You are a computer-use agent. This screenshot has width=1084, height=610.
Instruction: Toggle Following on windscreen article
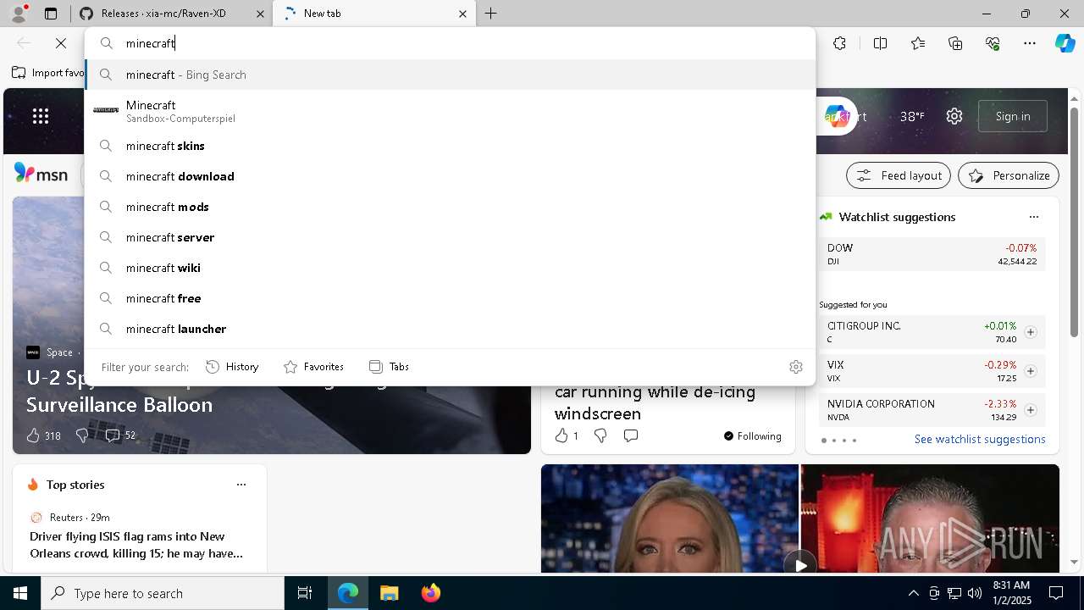click(x=752, y=436)
